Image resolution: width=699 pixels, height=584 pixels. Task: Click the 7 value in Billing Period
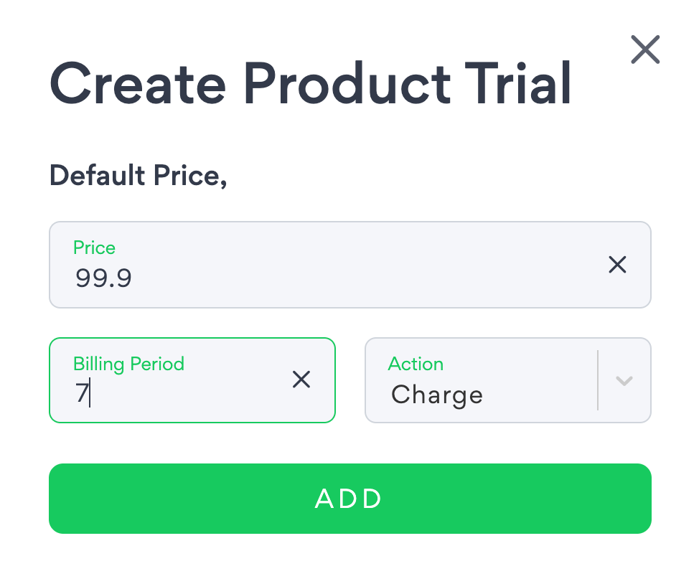(x=81, y=394)
